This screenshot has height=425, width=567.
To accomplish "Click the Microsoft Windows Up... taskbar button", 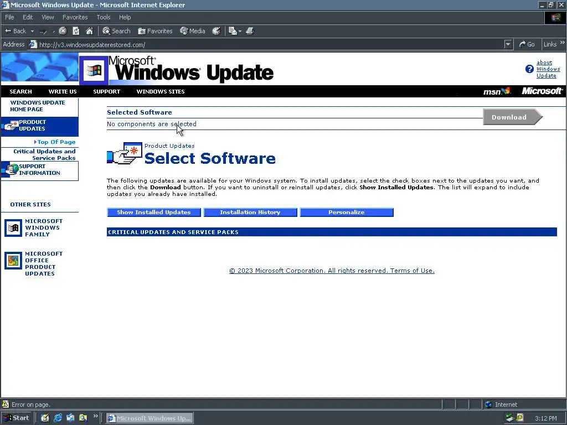I will [150, 418].
